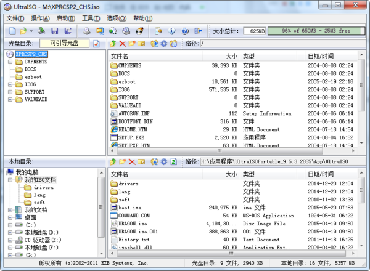Select CD 驱动器 (E:) in local tree

pyautogui.click(x=43, y=240)
